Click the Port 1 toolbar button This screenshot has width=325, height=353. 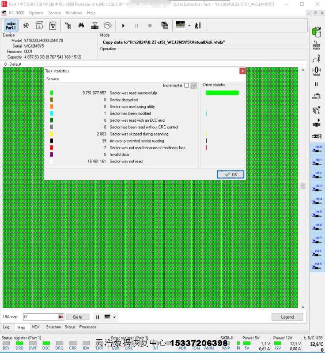[11, 26]
